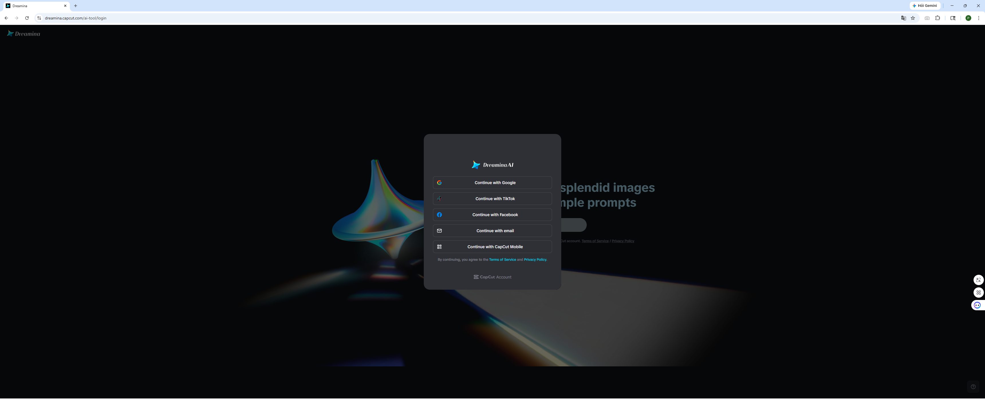The width and height of the screenshot is (985, 399).
Task: Open the Google Translate page icon
Action: point(904,18)
